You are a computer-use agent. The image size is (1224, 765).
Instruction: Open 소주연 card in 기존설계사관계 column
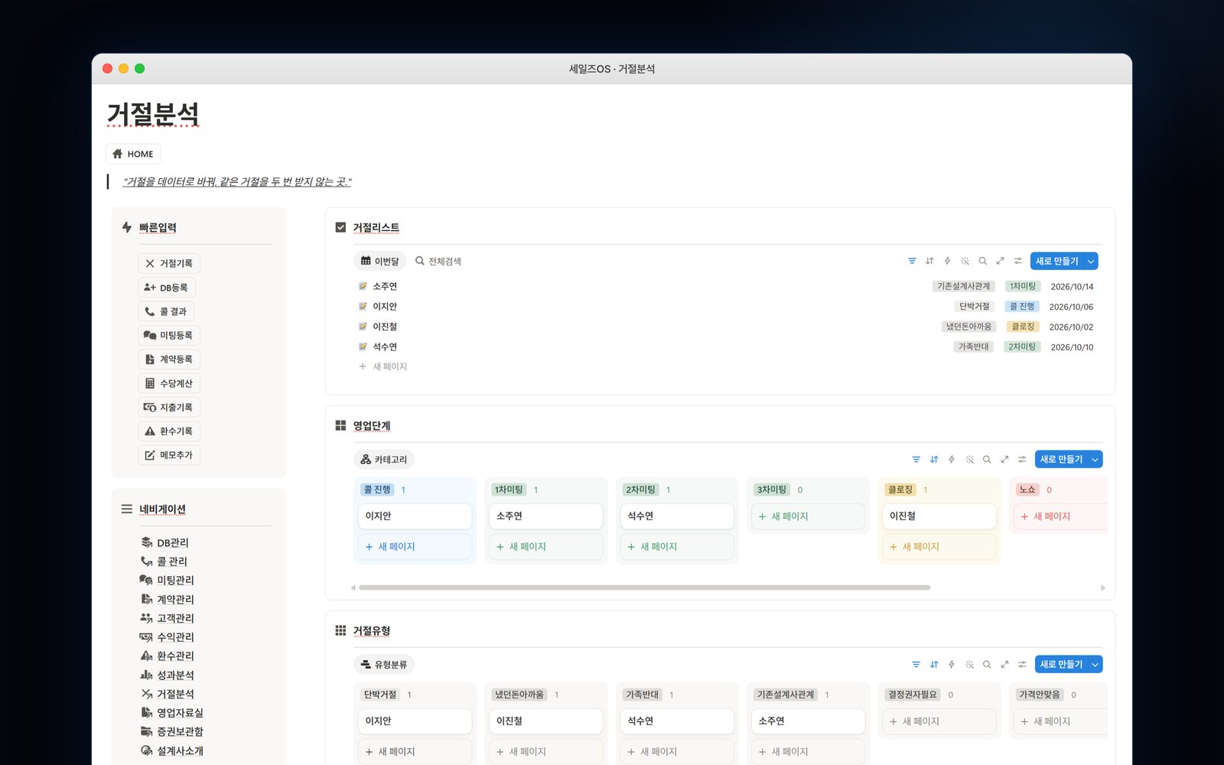(808, 721)
